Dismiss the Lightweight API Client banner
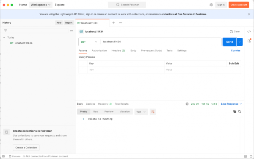This screenshot has width=254, height=159. (249, 14)
